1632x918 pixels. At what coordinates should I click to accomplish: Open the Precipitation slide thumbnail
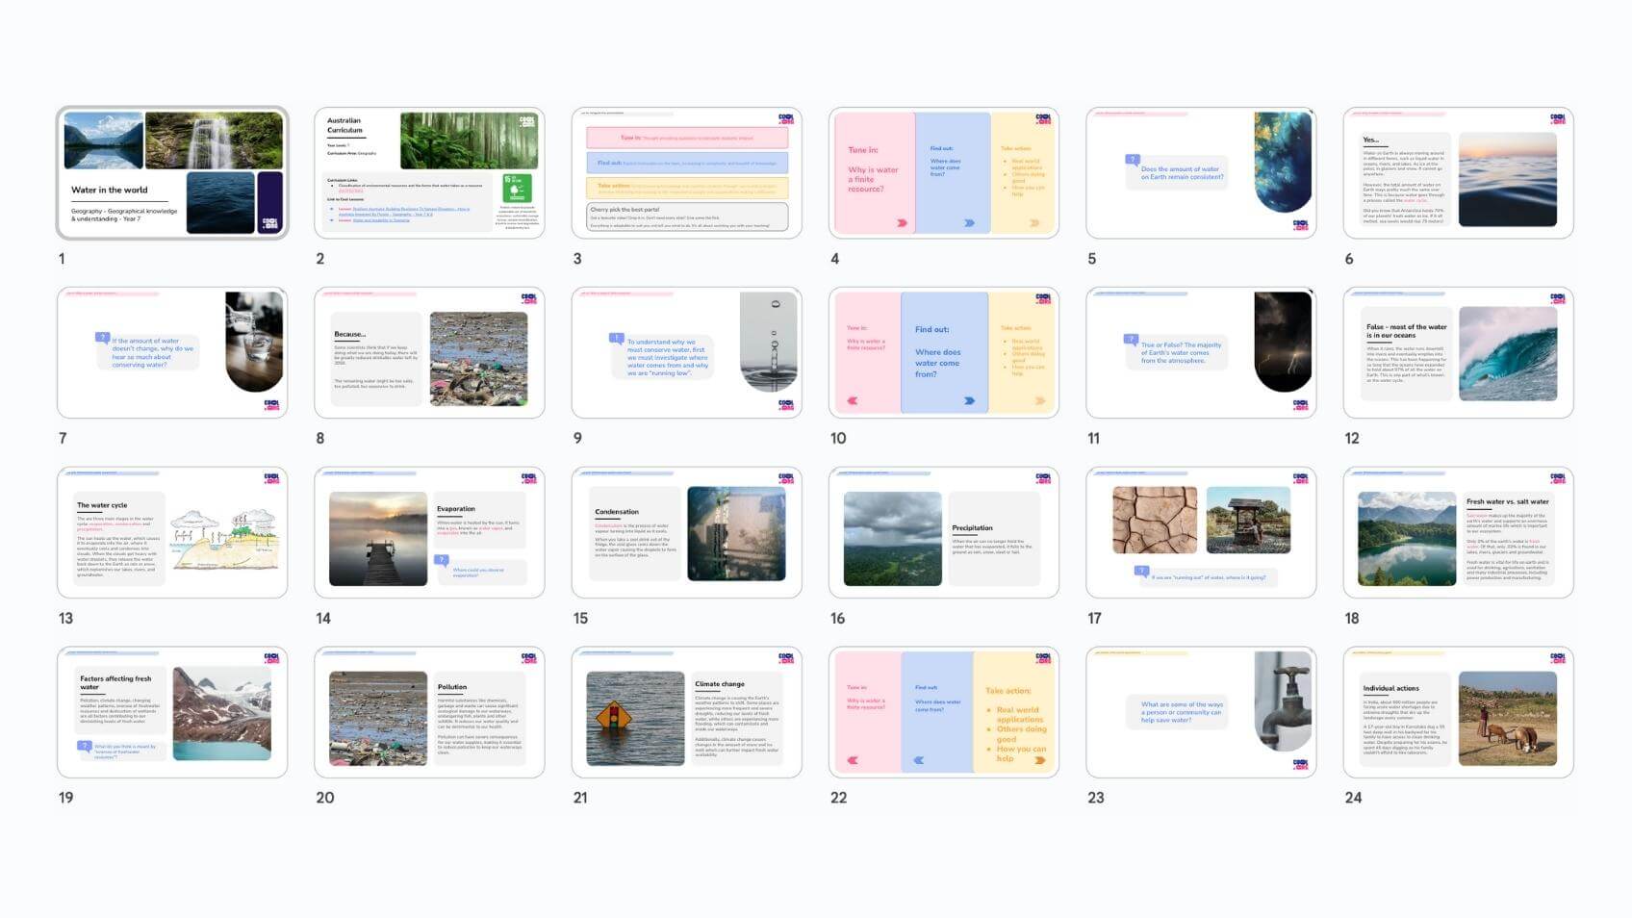point(943,532)
